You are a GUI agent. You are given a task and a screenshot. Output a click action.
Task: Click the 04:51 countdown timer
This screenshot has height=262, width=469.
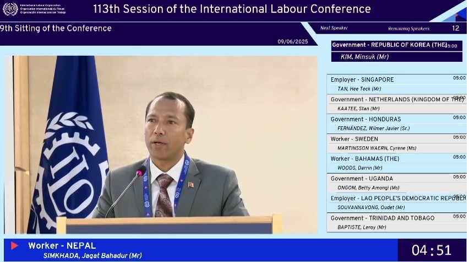point(432,250)
